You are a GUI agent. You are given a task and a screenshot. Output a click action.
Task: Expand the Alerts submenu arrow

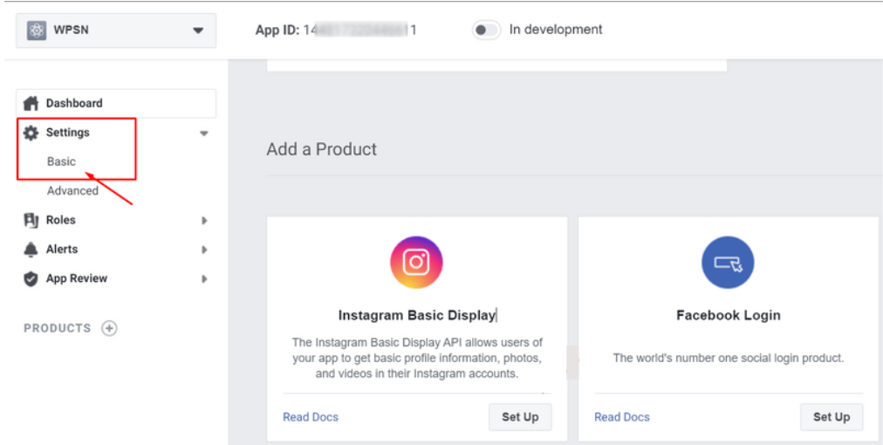click(x=204, y=250)
